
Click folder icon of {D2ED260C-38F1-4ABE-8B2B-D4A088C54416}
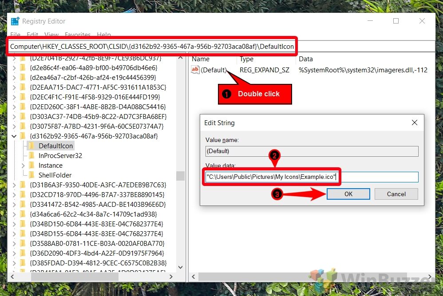pos(23,107)
